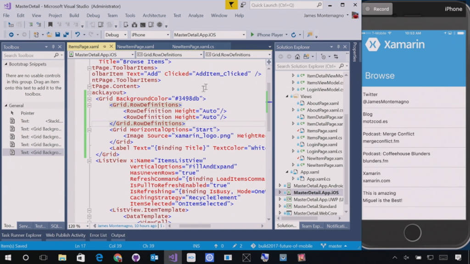Viewport: 470px width, 264px height.
Task: Expand the MasterDetail.Standard project node
Action: pyautogui.click(x=280, y=207)
